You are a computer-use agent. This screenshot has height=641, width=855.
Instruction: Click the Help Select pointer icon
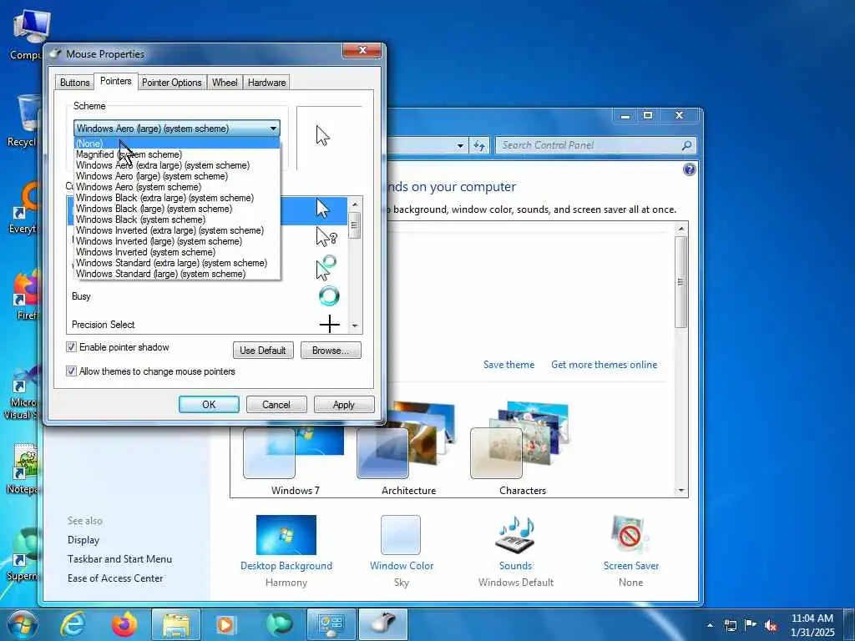coord(326,238)
